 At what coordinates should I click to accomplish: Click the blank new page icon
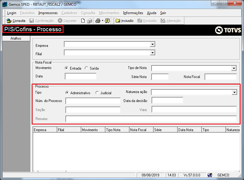(x=83, y=21)
